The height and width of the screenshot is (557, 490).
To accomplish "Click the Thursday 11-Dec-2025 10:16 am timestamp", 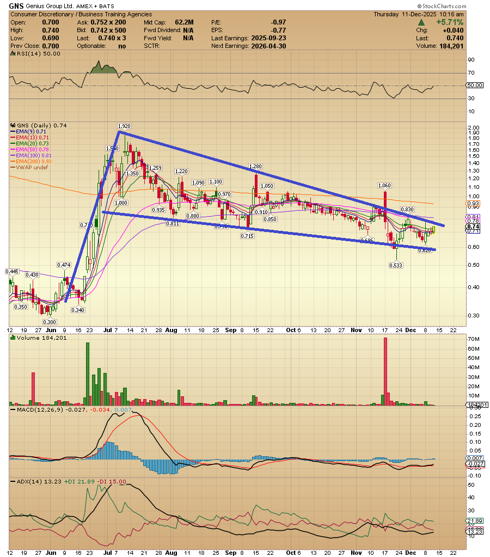I will coord(419,14).
